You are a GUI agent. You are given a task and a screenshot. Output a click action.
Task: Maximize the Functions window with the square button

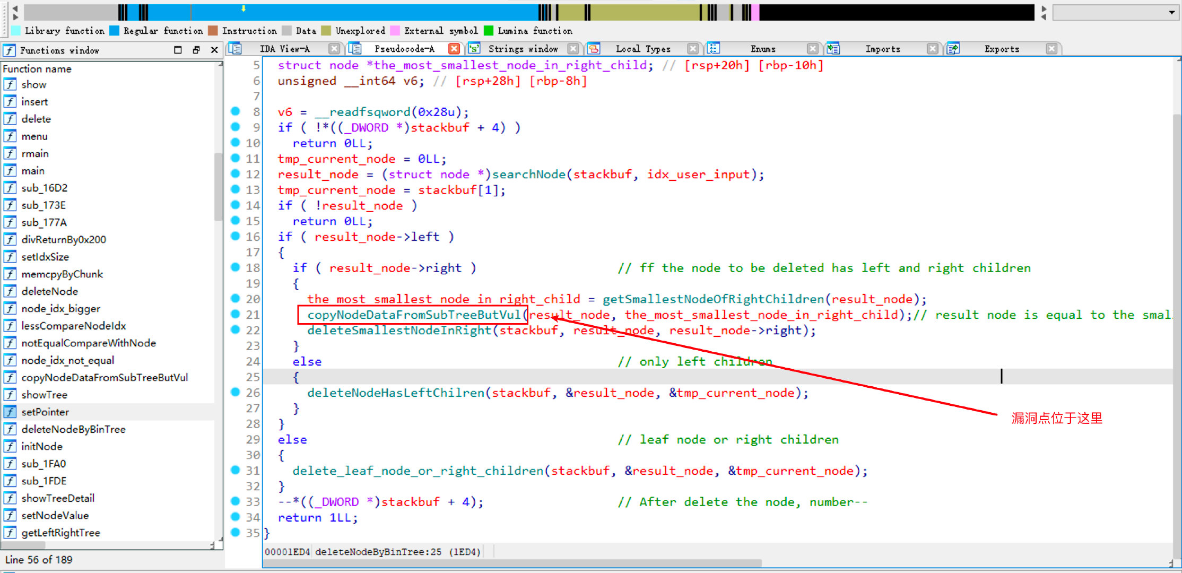[178, 50]
